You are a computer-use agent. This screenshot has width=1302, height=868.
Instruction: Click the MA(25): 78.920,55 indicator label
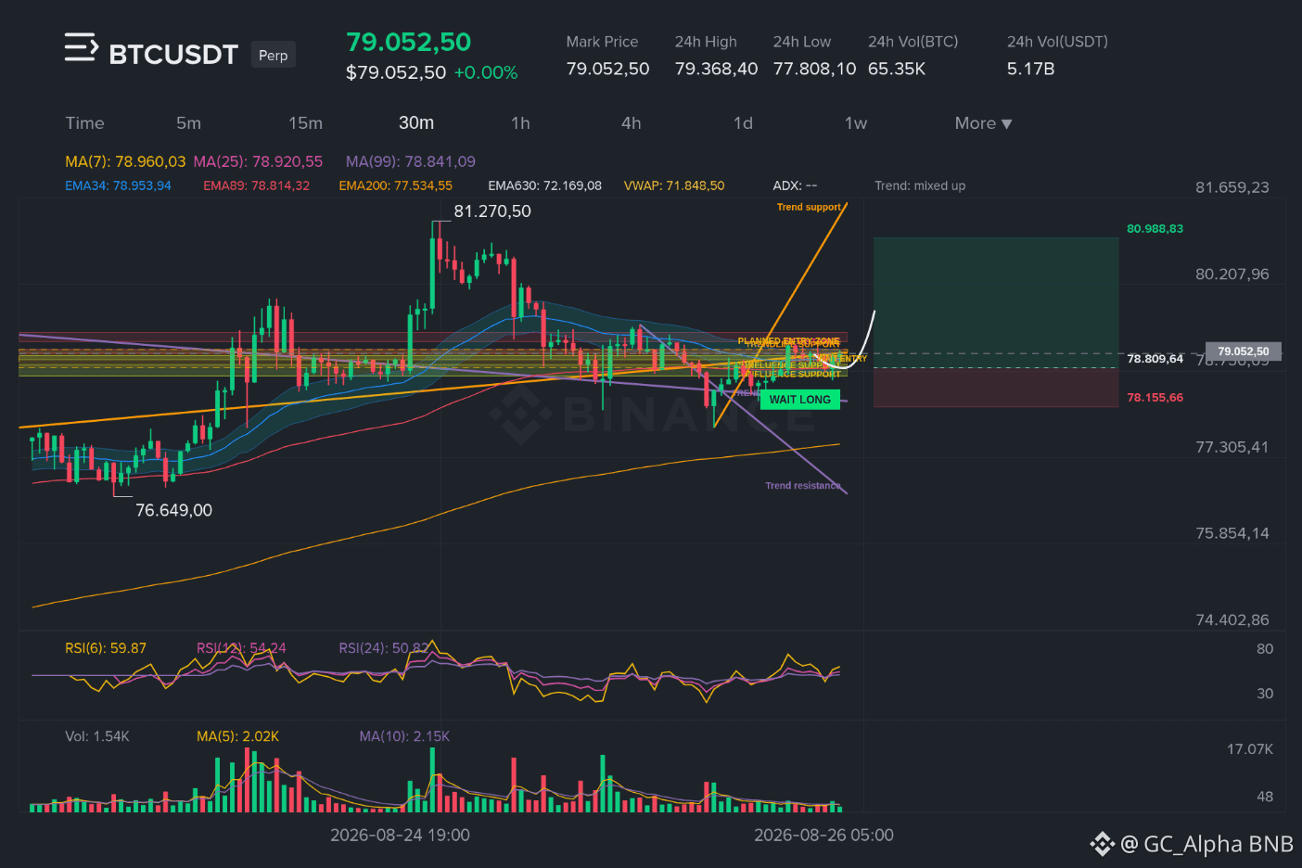coord(258,161)
